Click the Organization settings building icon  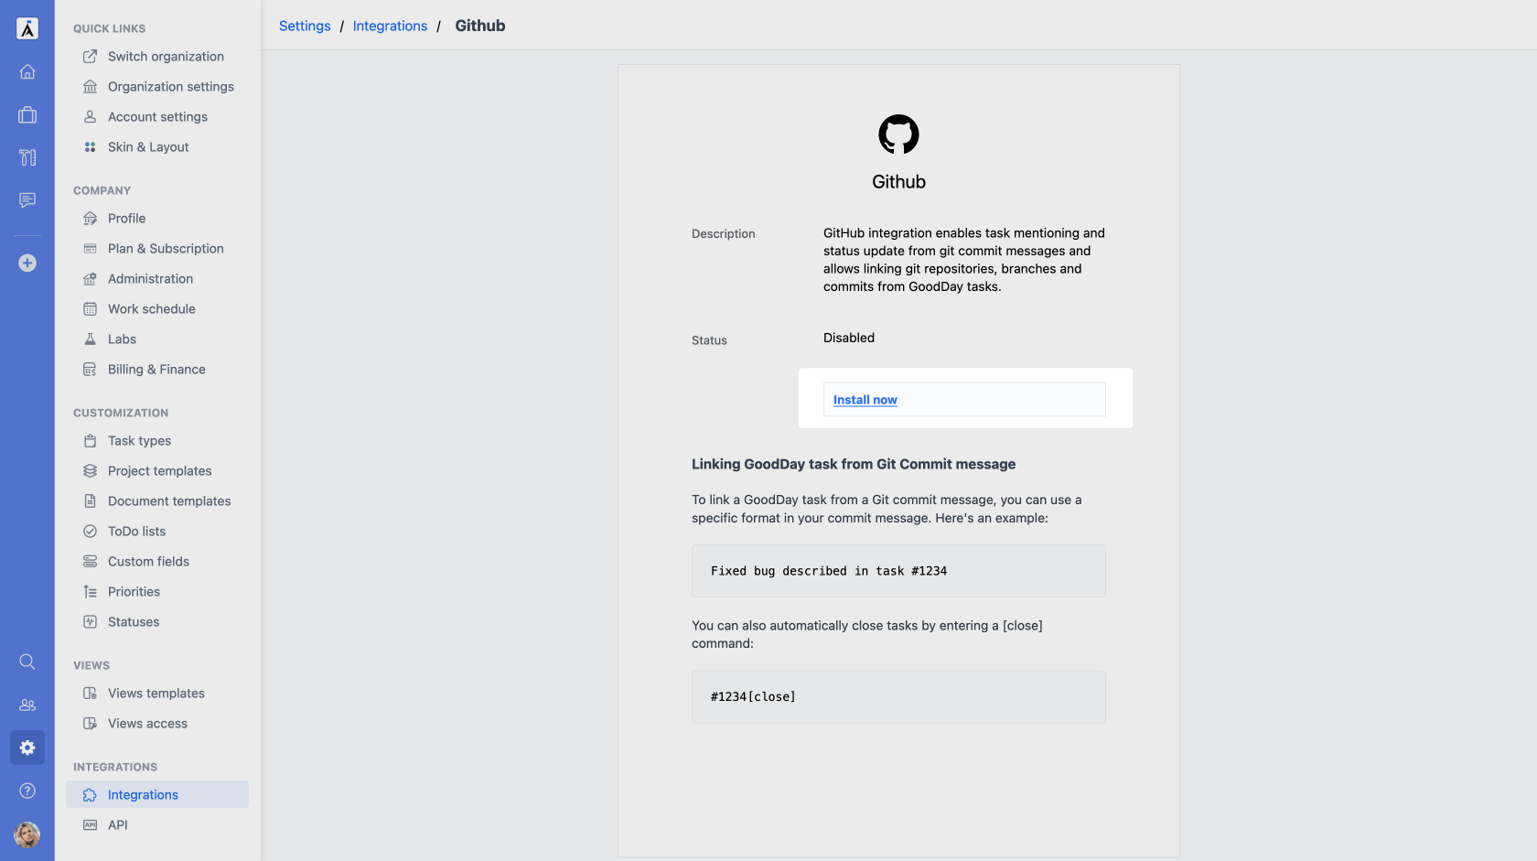pyautogui.click(x=90, y=87)
